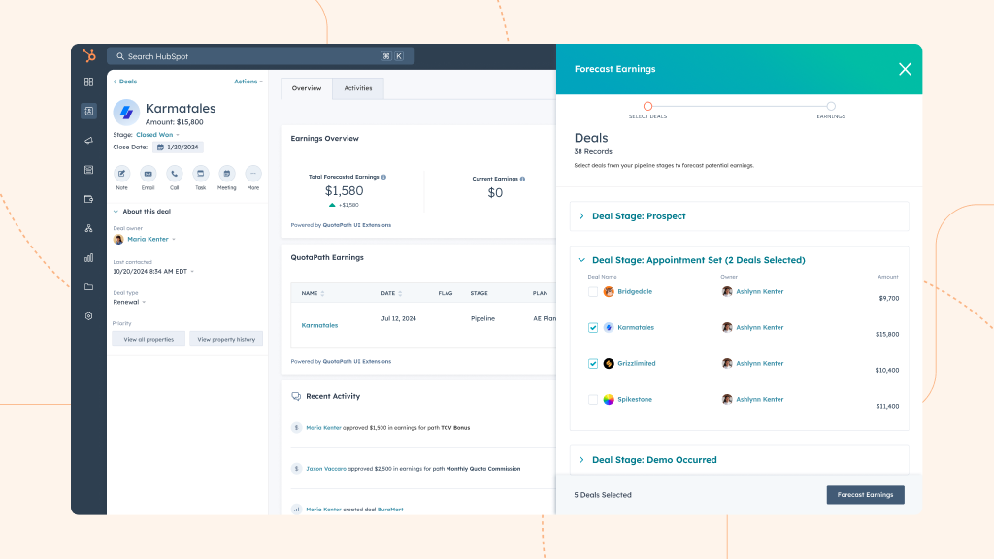This screenshot has height=559, width=994.
Task: Click the Spikestone company icon
Action: (609, 399)
